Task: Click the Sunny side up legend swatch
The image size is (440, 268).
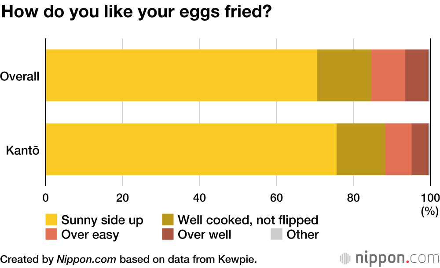Action: coord(51,220)
